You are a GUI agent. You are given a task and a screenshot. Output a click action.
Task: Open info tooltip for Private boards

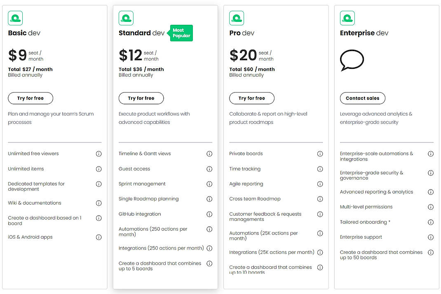320,154
